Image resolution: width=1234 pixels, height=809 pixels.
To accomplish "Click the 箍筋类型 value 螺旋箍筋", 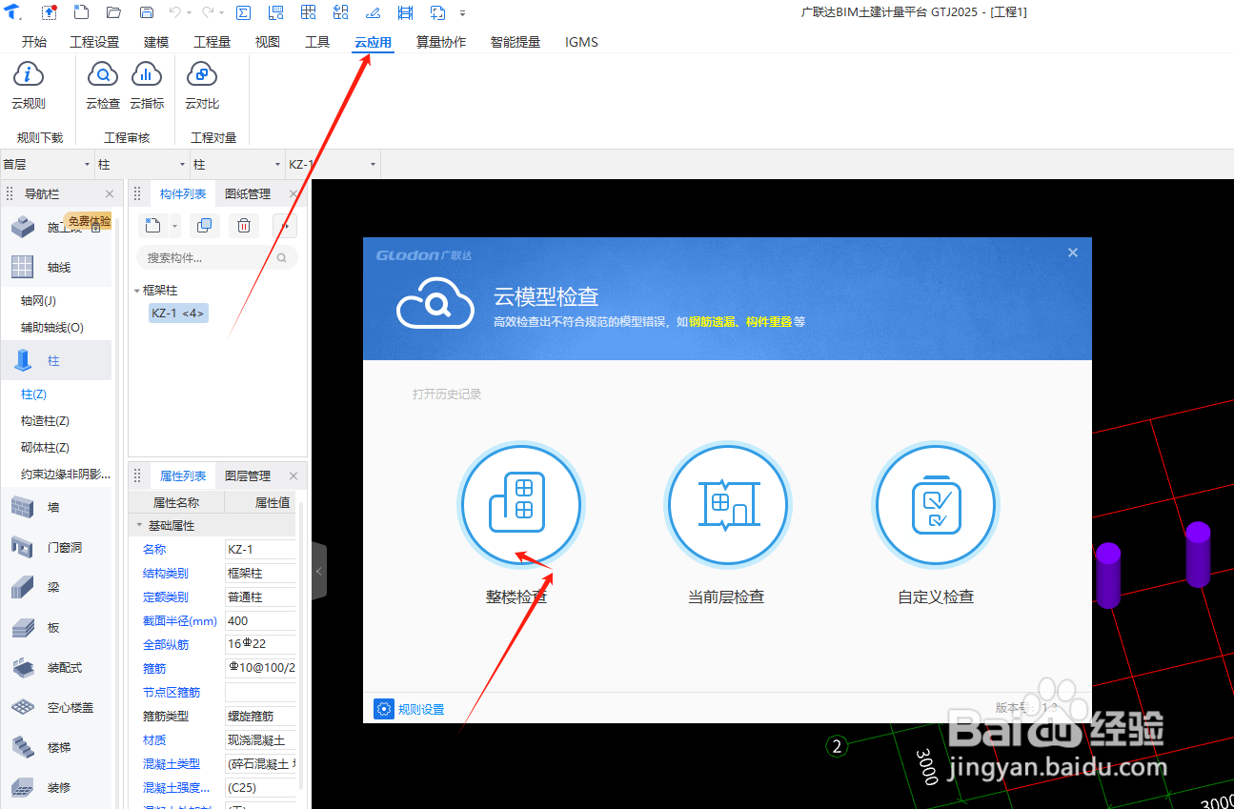I will pyautogui.click(x=260, y=716).
